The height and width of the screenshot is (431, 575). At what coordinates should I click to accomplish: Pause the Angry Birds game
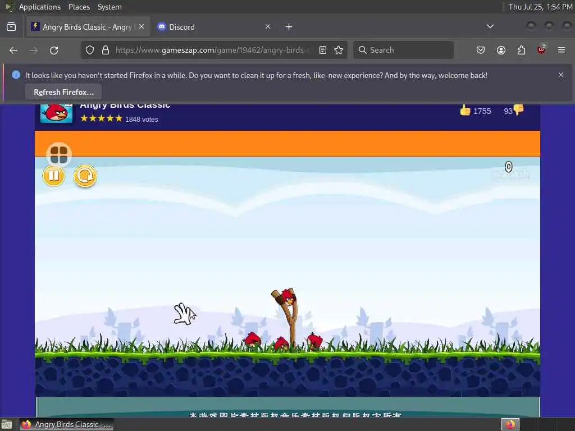coord(53,176)
